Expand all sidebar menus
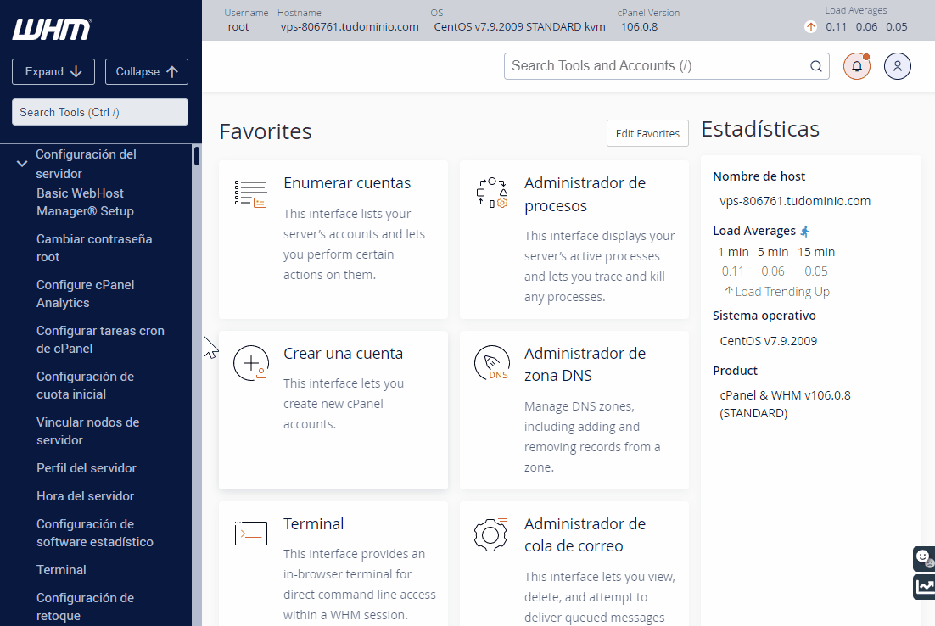The height and width of the screenshot is (626, 935). click(53, 71)
